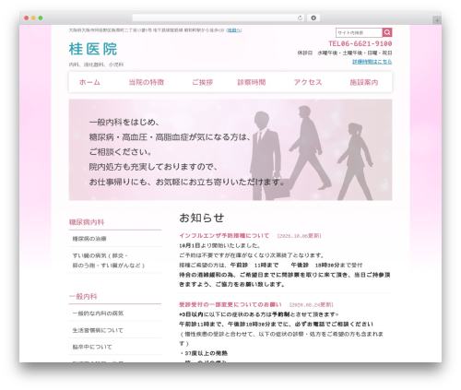
Task: Open the すい臓の病気 sidebar link
Action: coord(109,260)
